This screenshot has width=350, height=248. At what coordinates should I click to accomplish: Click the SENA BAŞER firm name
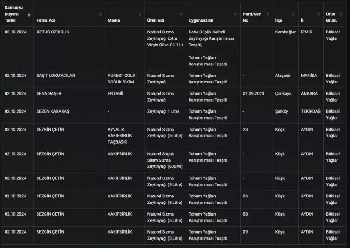49,93
